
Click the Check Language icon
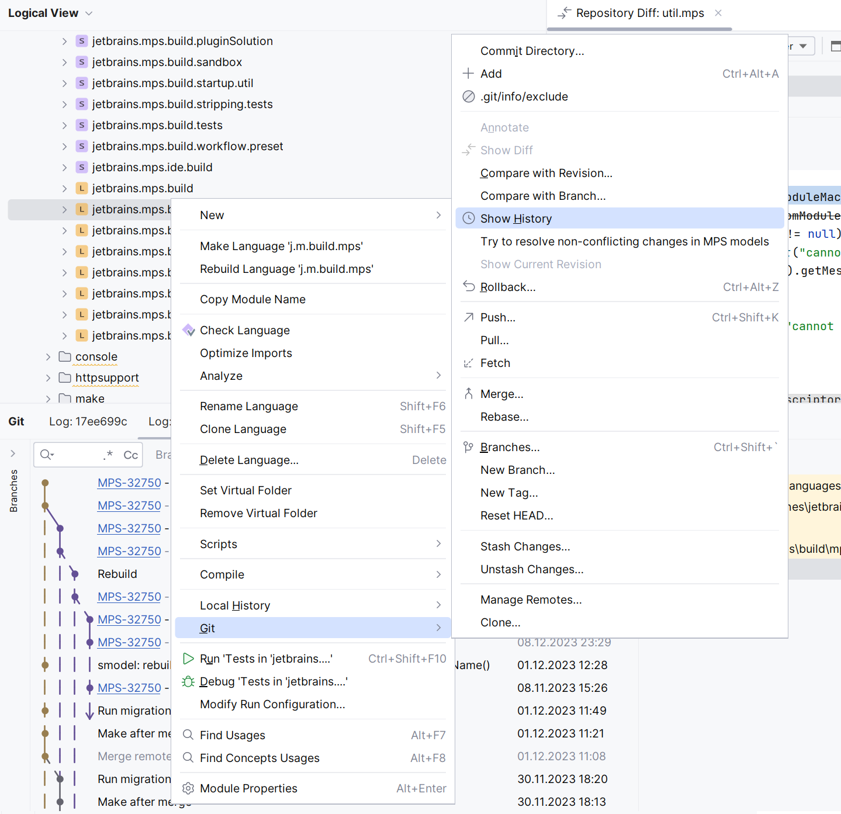pos(189,330)
